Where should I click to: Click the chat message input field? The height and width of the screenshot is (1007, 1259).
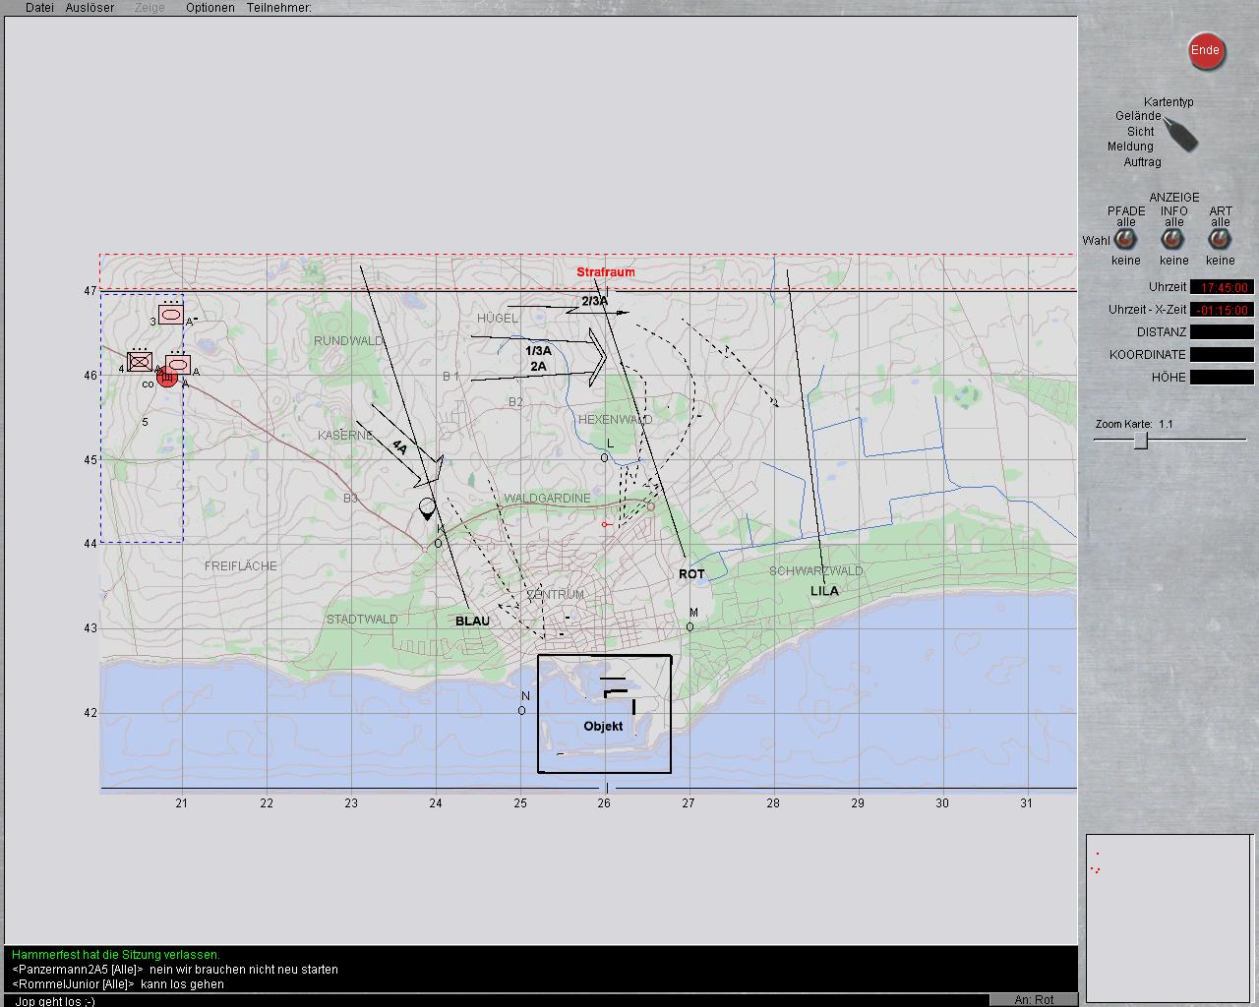pos(492,1000)
